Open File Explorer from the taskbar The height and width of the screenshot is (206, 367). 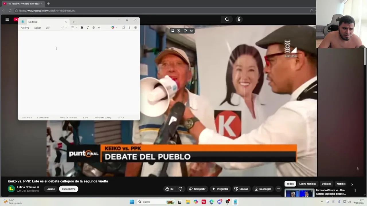click(188, 202)
